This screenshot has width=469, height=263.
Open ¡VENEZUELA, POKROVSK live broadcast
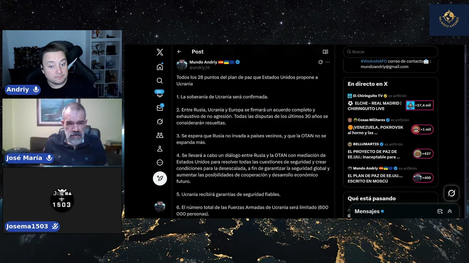click(376, 130)
